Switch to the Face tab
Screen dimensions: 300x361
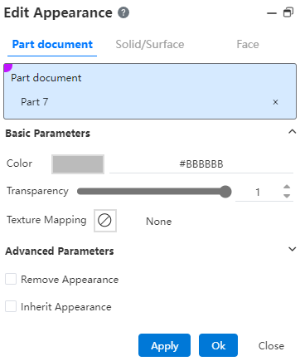[248, 44]
